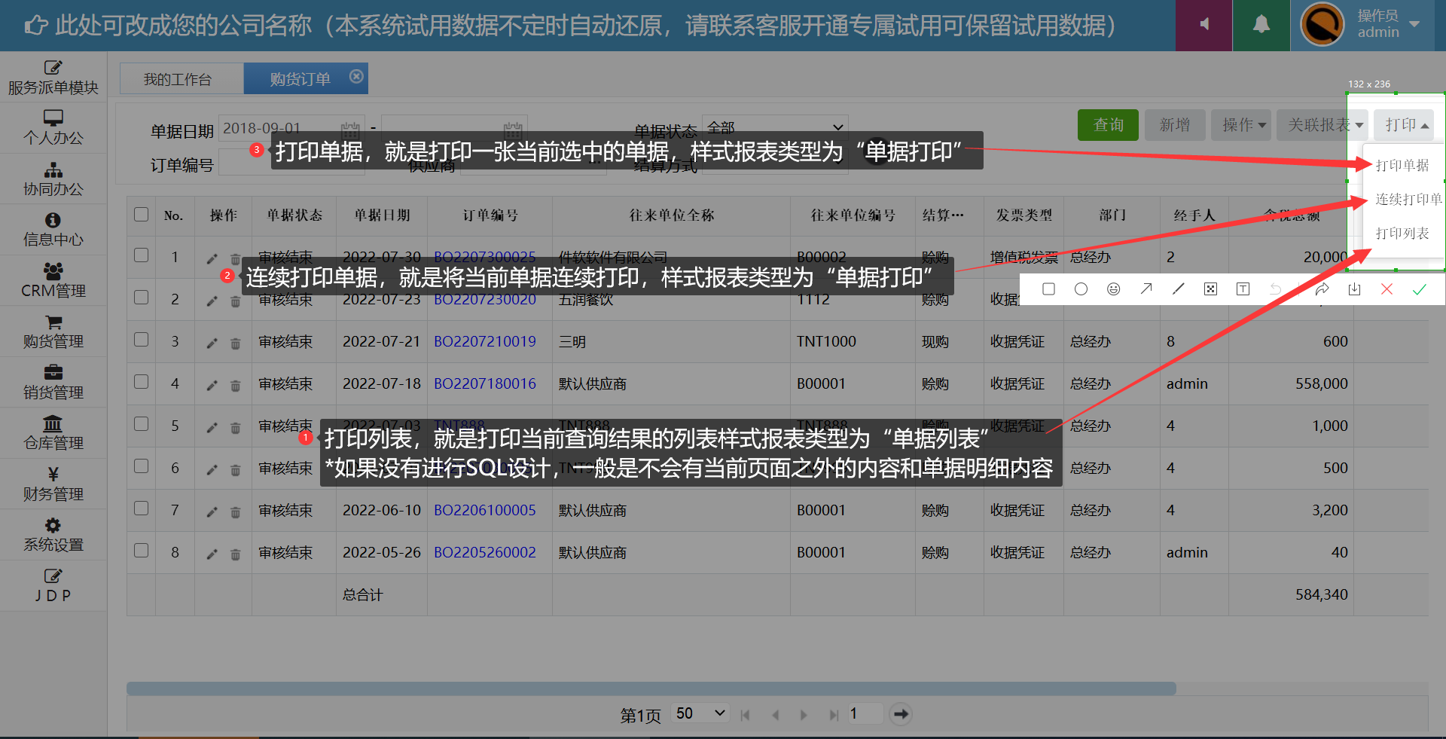This screenshot has width=1446, height=739.
Task: Open CRM管理 module
Action: coord(53,280)
